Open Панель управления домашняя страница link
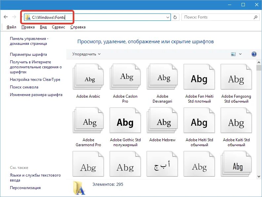262x197 pixels. coord(29,41)
